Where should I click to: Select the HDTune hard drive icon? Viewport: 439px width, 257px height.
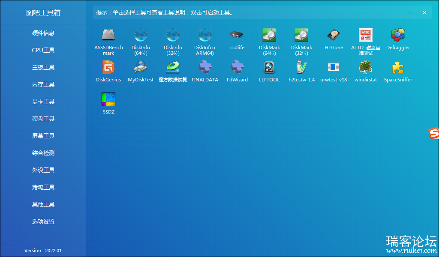pyautogui.click(x=334, y=35)
